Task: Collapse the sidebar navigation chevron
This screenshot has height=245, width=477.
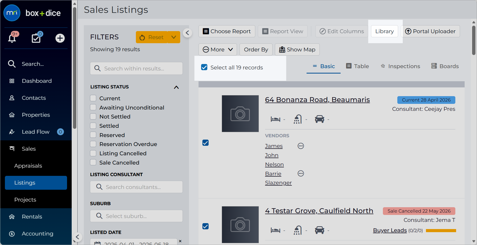Action: (77, 237)
